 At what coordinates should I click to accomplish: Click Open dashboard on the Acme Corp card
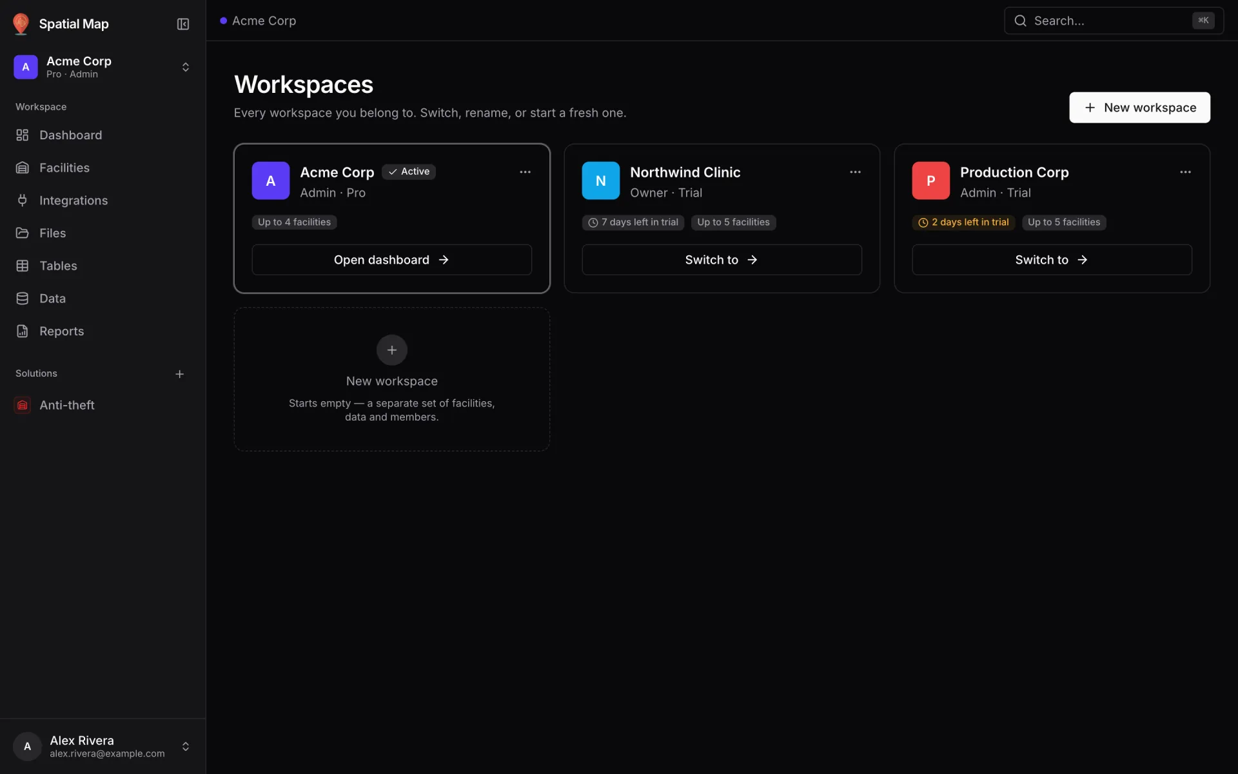point(391,260)
